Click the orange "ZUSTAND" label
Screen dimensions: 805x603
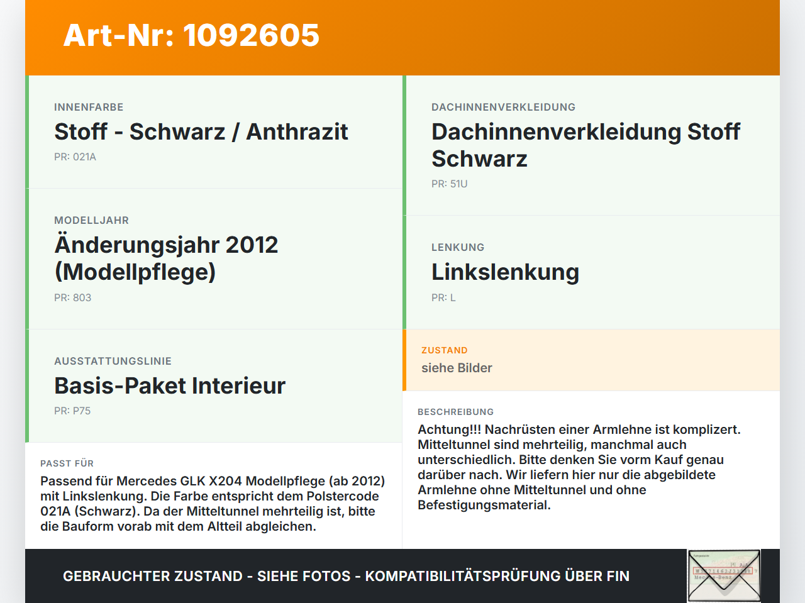pos(444,350)
